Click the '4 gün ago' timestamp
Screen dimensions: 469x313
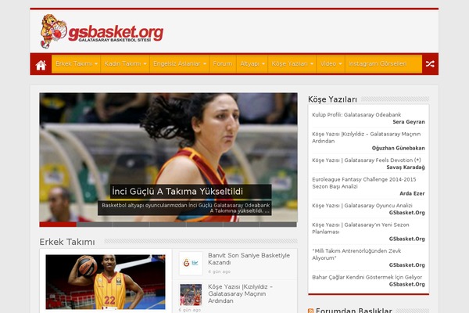pyautogui.click(x=219, y=272)
